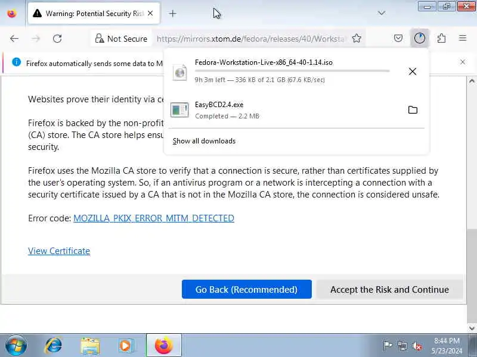The width and height of the screenshot is (477, 357).
Task: Show EasyBCD2.4.exe in folder
Action: coord(413,109)
